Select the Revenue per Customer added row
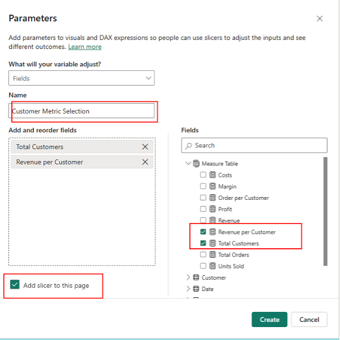The width and height of the screenshot is (340, 340). click(82, 162)
